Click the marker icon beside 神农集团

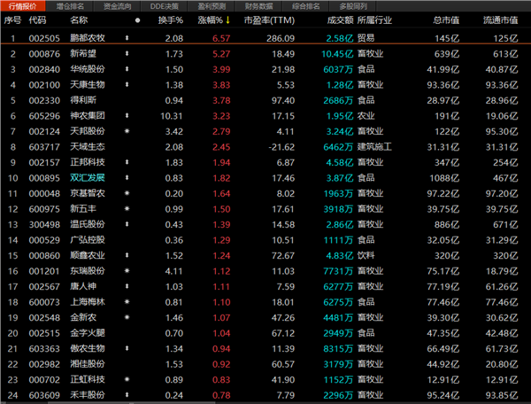[127, 116]
